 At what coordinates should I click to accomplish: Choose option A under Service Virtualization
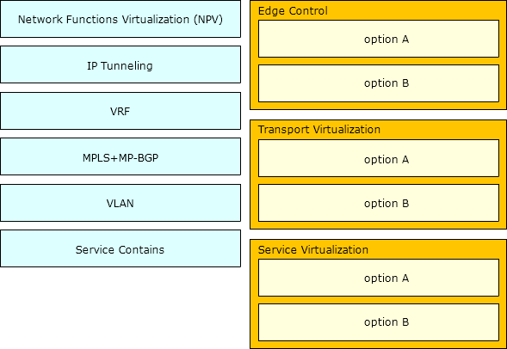click(379, 278)
